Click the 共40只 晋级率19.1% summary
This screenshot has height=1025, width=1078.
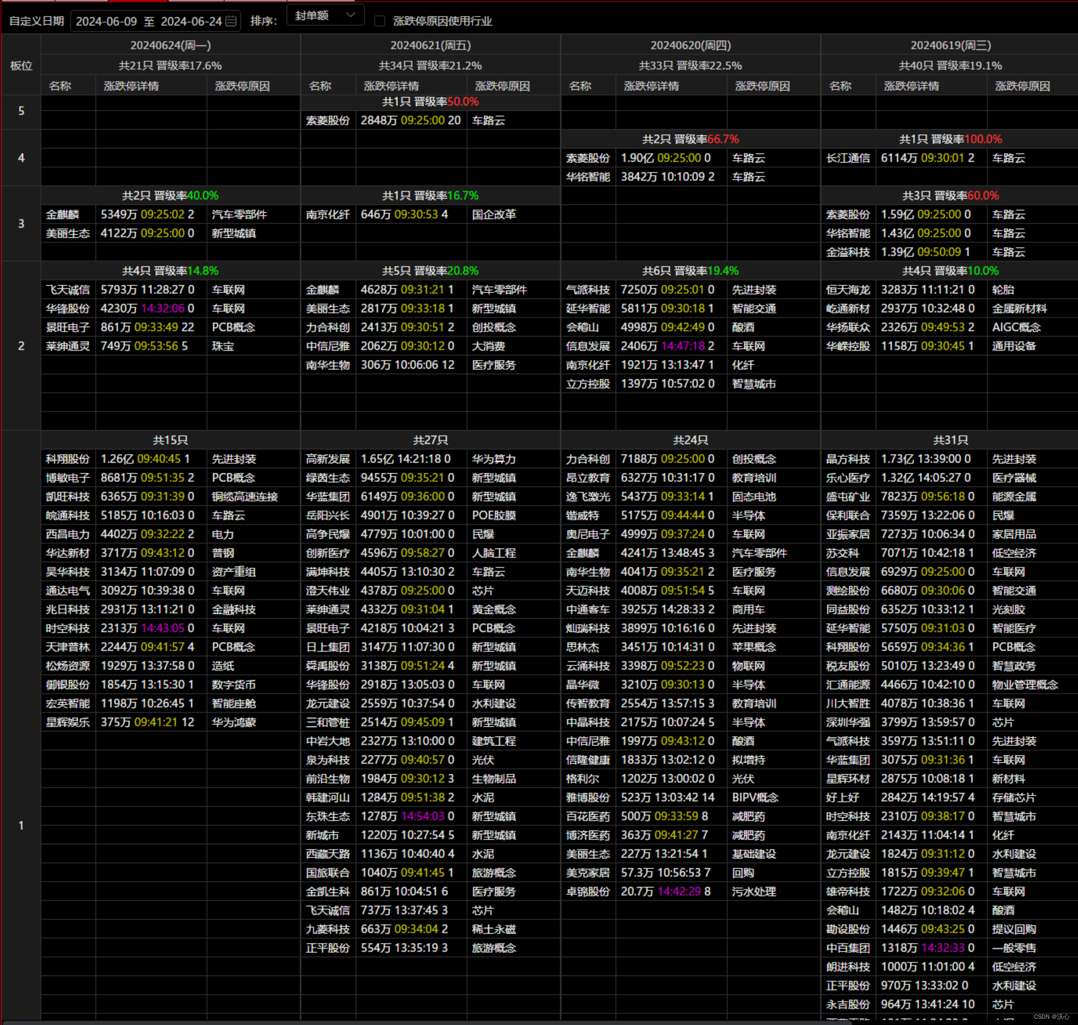point(950,66)
